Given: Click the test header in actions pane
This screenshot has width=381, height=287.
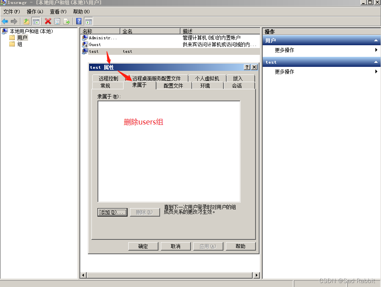Looking at the screenshot, I should point(322,62).
